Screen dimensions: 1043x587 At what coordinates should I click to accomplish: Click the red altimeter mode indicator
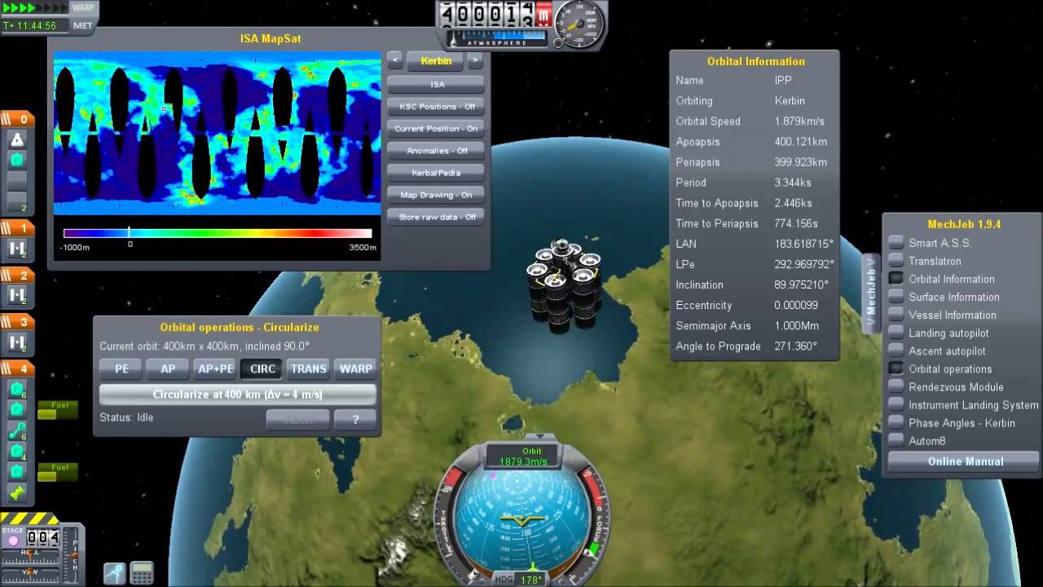pos(544,15)
